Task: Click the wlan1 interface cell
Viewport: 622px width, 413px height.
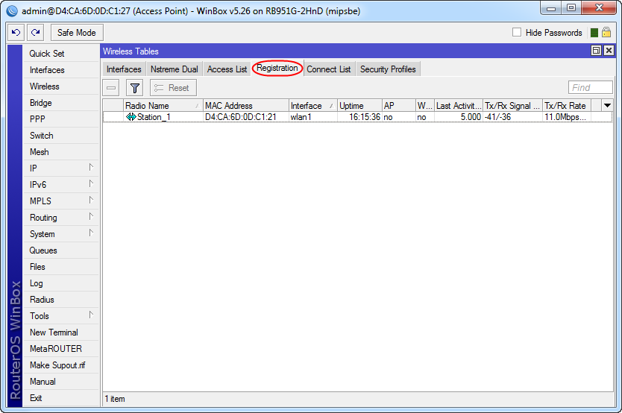Action: pyautogui.click(x=313, y=117)
